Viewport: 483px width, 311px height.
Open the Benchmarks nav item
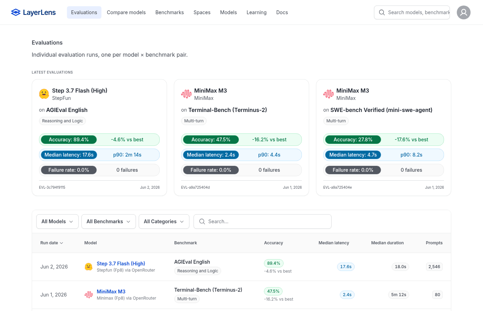tap(169, 12)
